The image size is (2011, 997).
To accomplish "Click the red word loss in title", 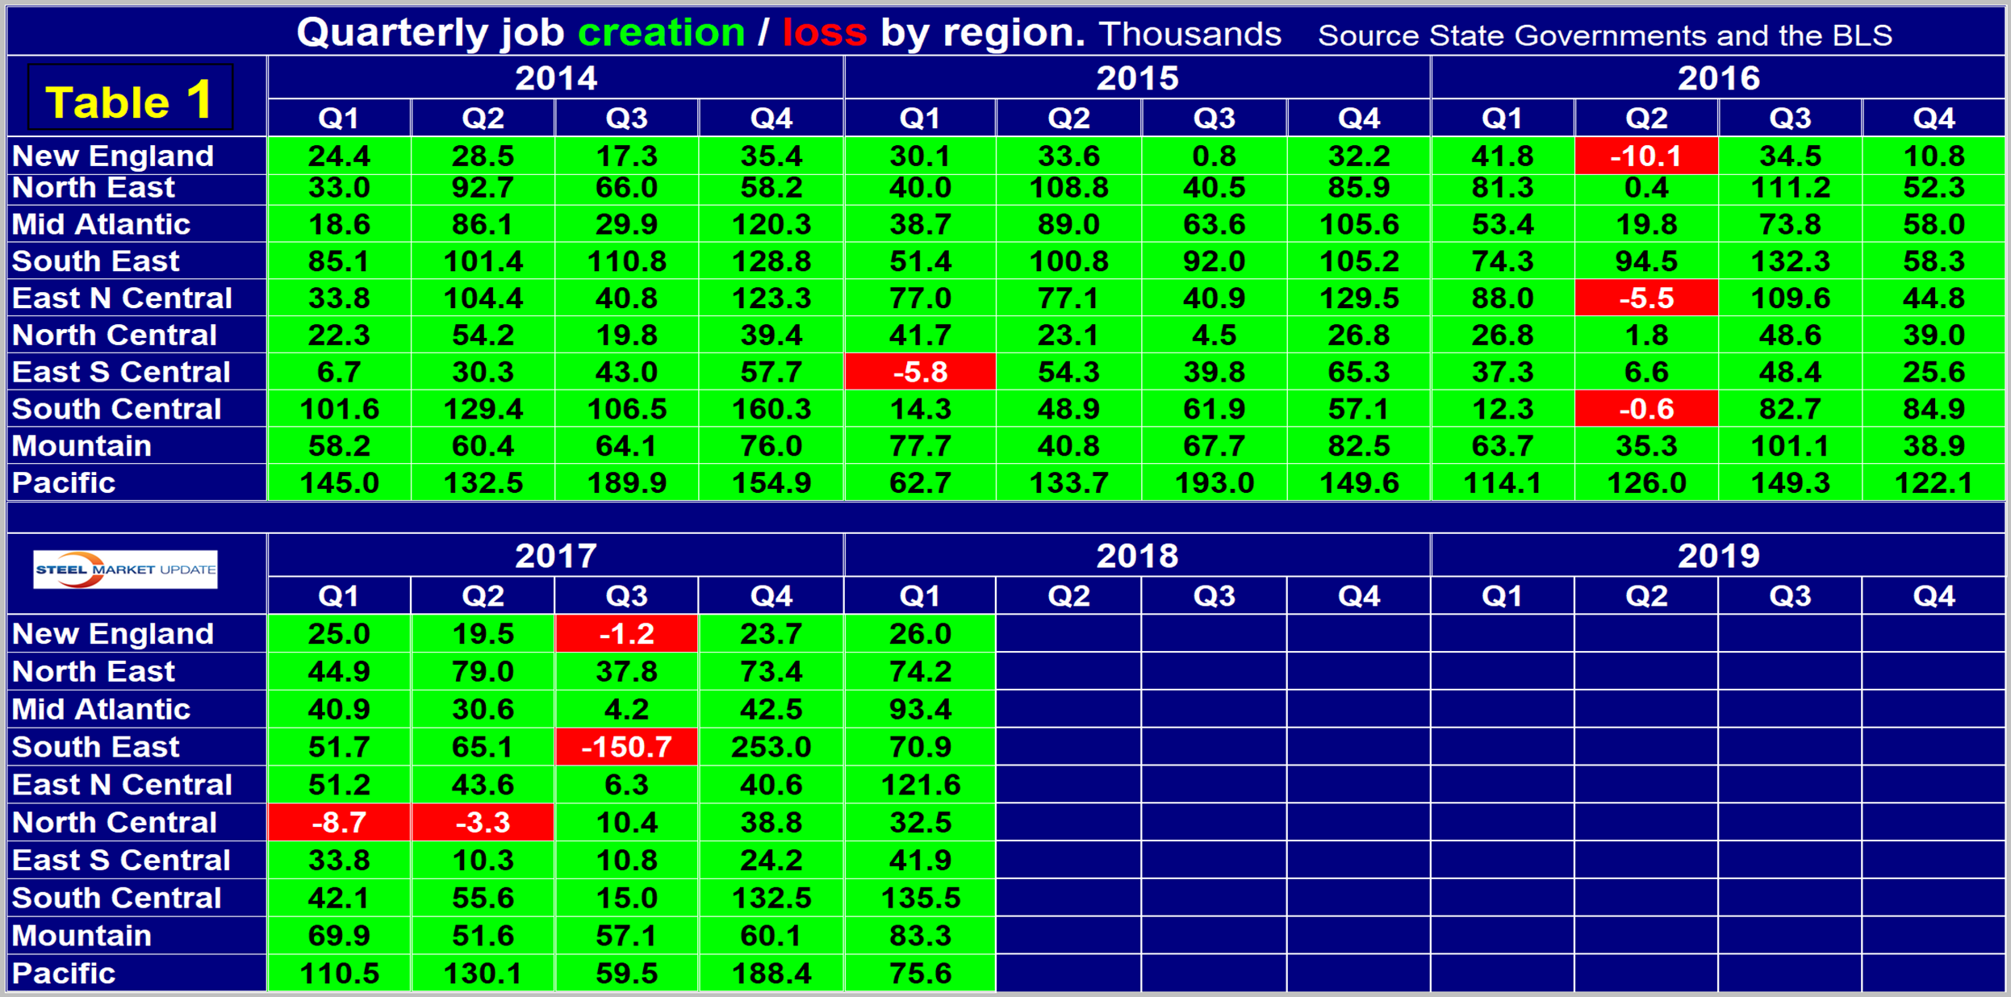I will 824,33.
